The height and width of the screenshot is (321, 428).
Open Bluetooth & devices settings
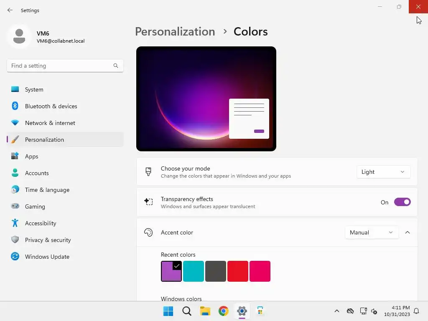click(x=65, y=106)
